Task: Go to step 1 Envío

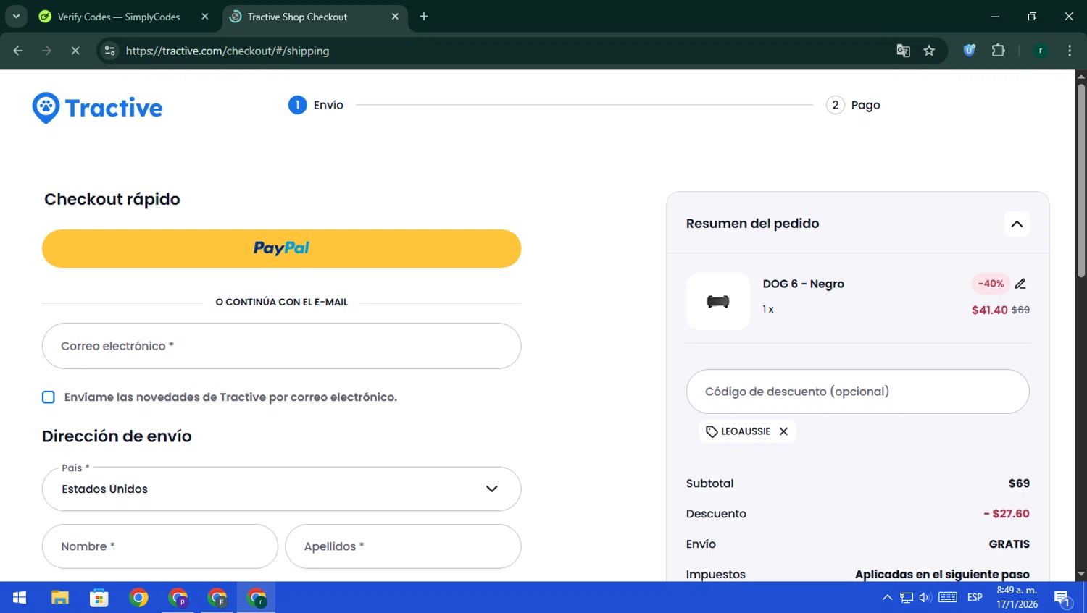Action: point(316,105)
